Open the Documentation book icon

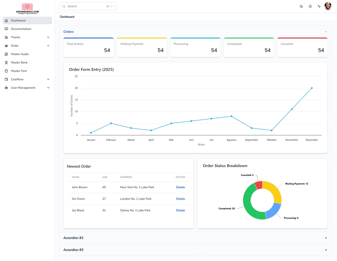[x=6, y=29]
